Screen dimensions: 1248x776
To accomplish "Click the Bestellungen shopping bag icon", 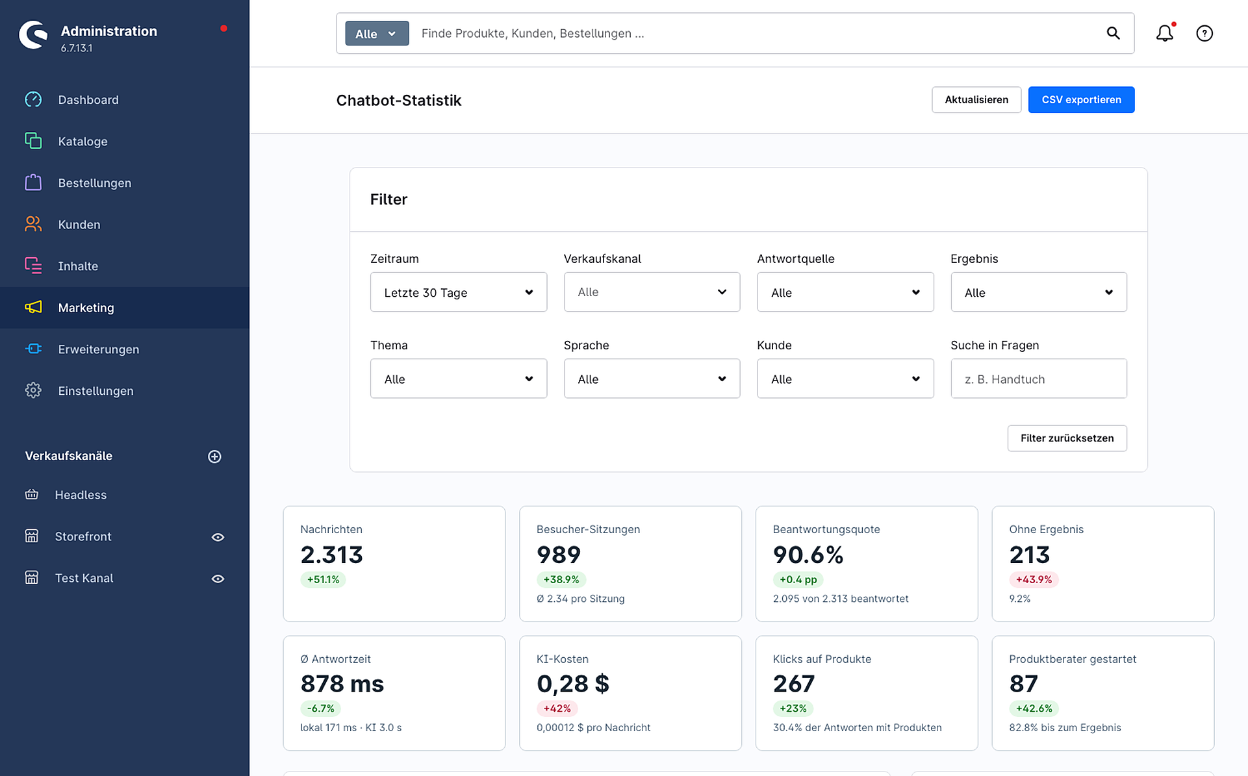I will (33, 182).
